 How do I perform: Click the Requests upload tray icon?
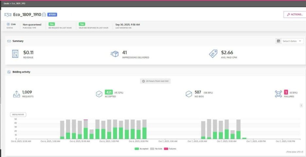(x=17, y=94)
